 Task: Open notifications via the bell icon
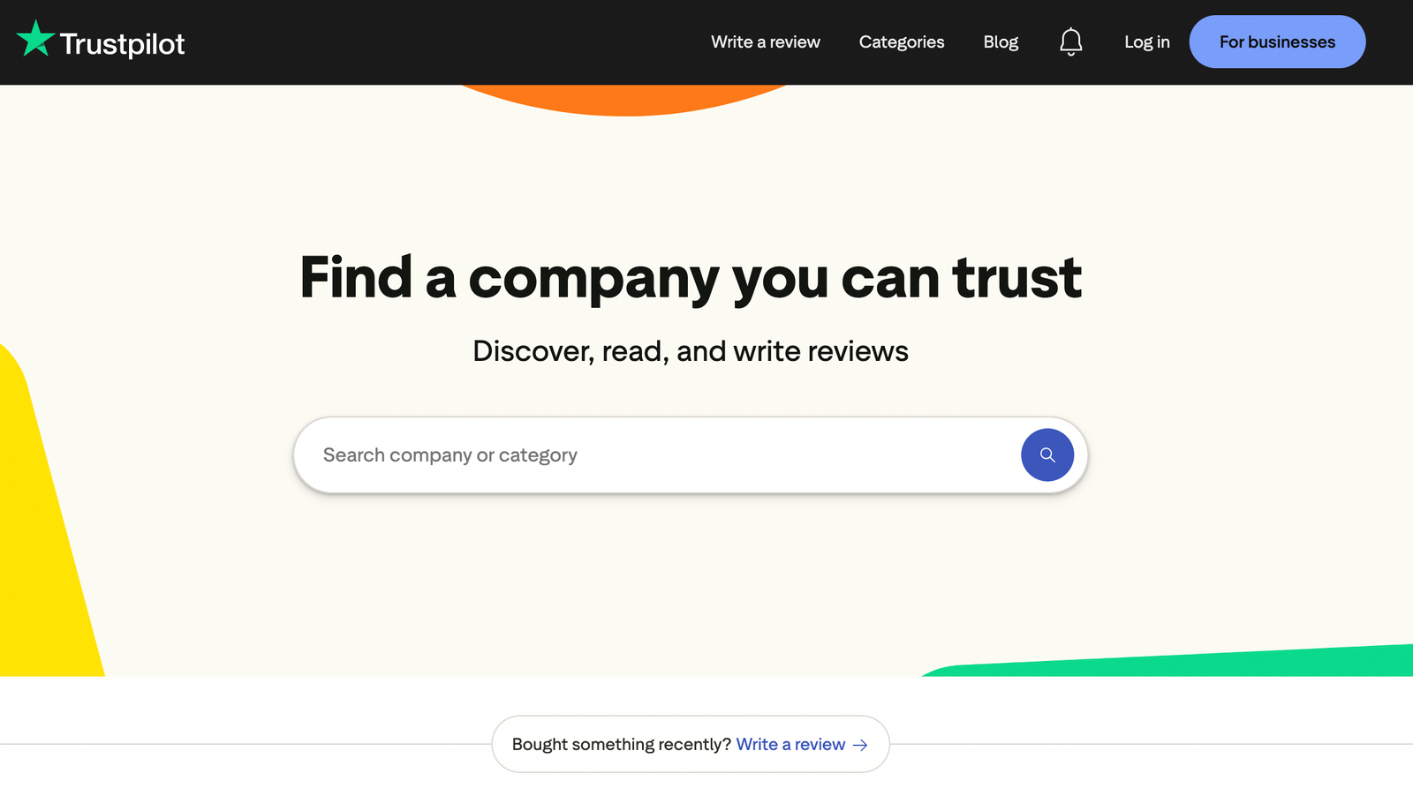(1070, 41)
